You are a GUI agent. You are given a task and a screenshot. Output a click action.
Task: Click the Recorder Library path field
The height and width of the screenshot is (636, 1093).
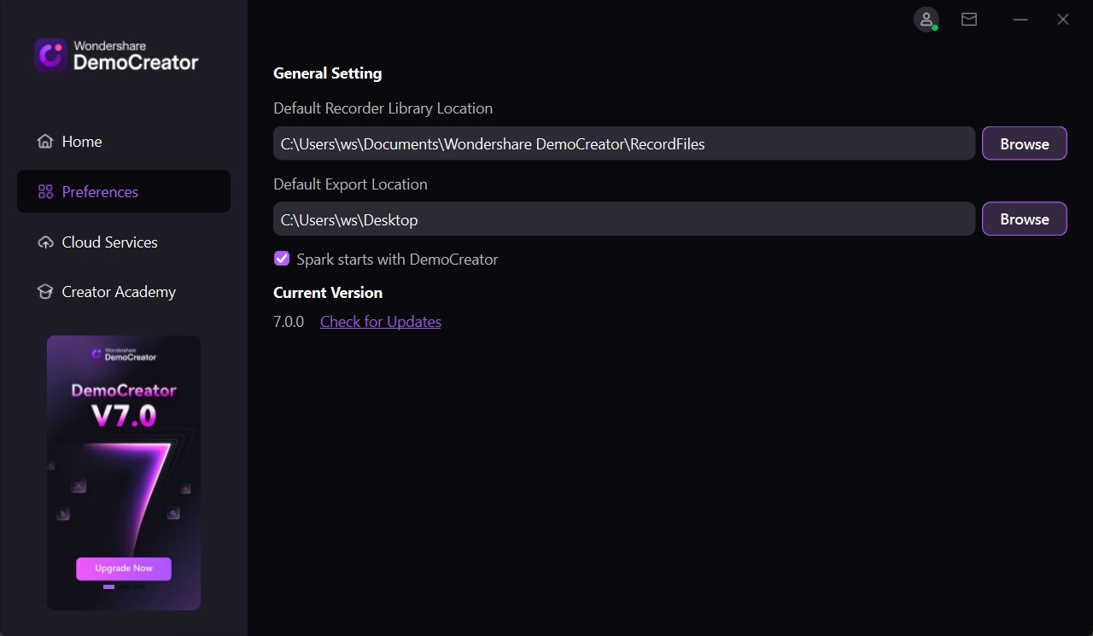point(623,143)
